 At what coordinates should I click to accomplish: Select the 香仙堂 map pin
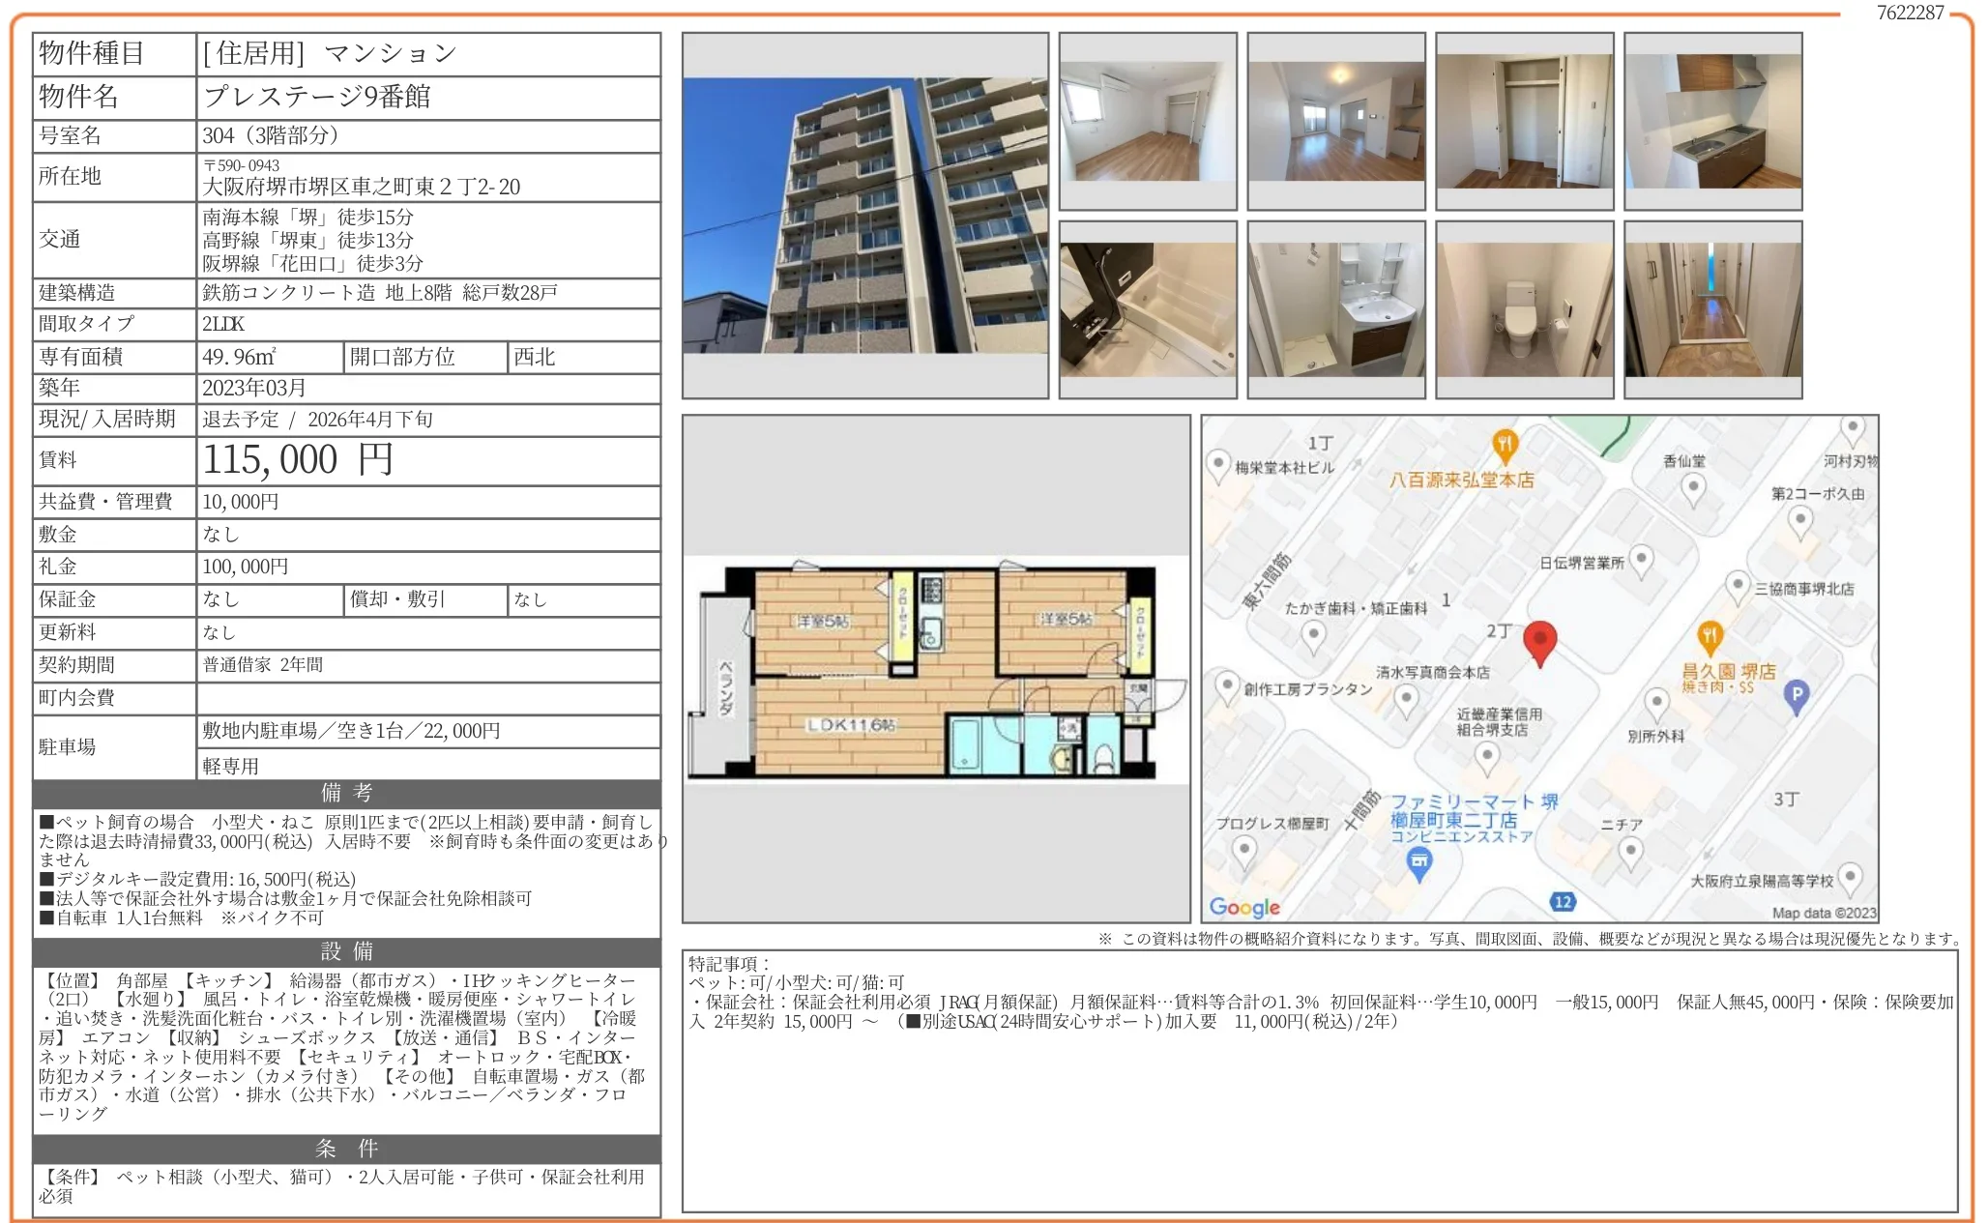tap(1694, 486)
